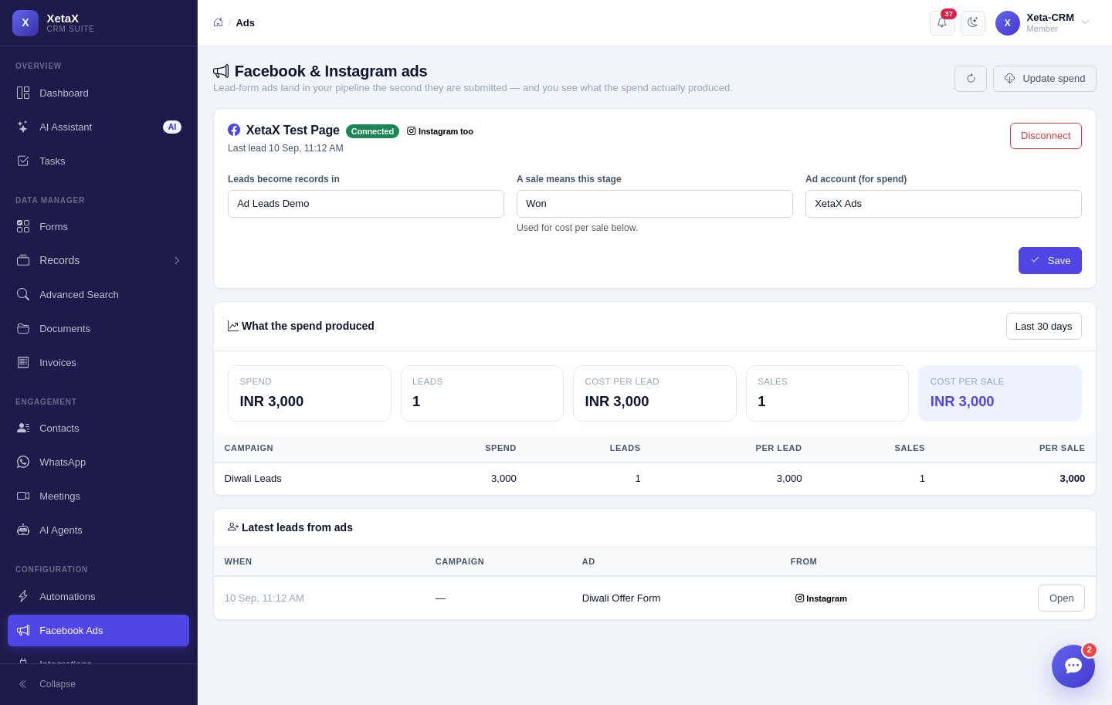This screenshot has height=705, width=1112.
Task: Click the Contacts sidebar icon
Action: pos(23,428)
